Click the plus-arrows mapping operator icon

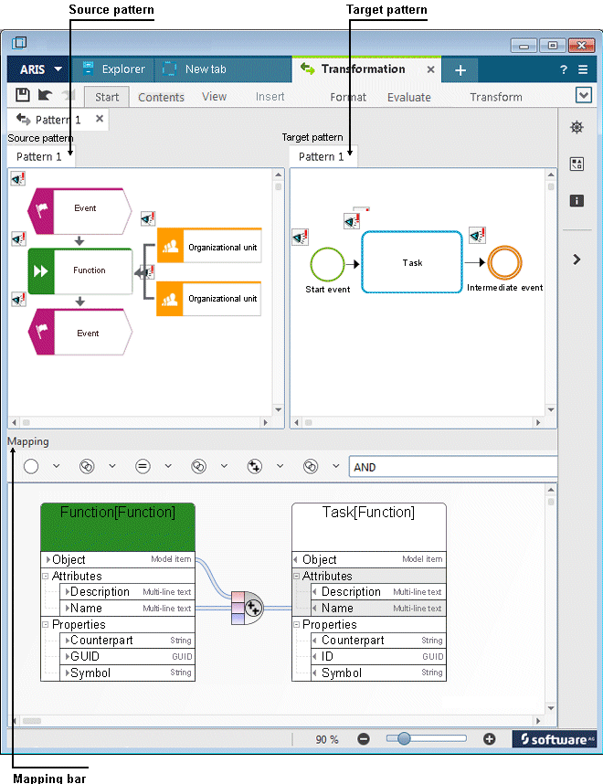[x=255, y=467]
